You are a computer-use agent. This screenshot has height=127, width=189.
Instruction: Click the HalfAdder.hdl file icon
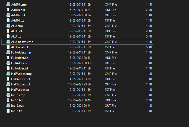click(8, 79)
